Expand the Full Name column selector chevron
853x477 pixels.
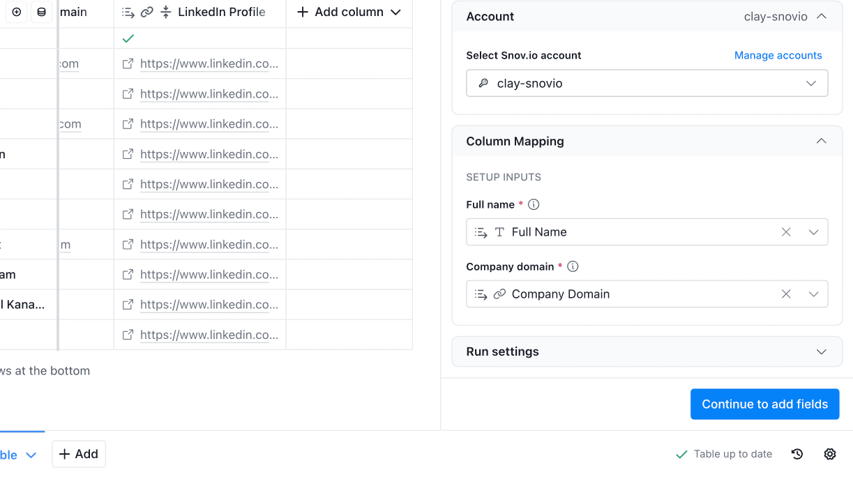click(x=813, y=232)
